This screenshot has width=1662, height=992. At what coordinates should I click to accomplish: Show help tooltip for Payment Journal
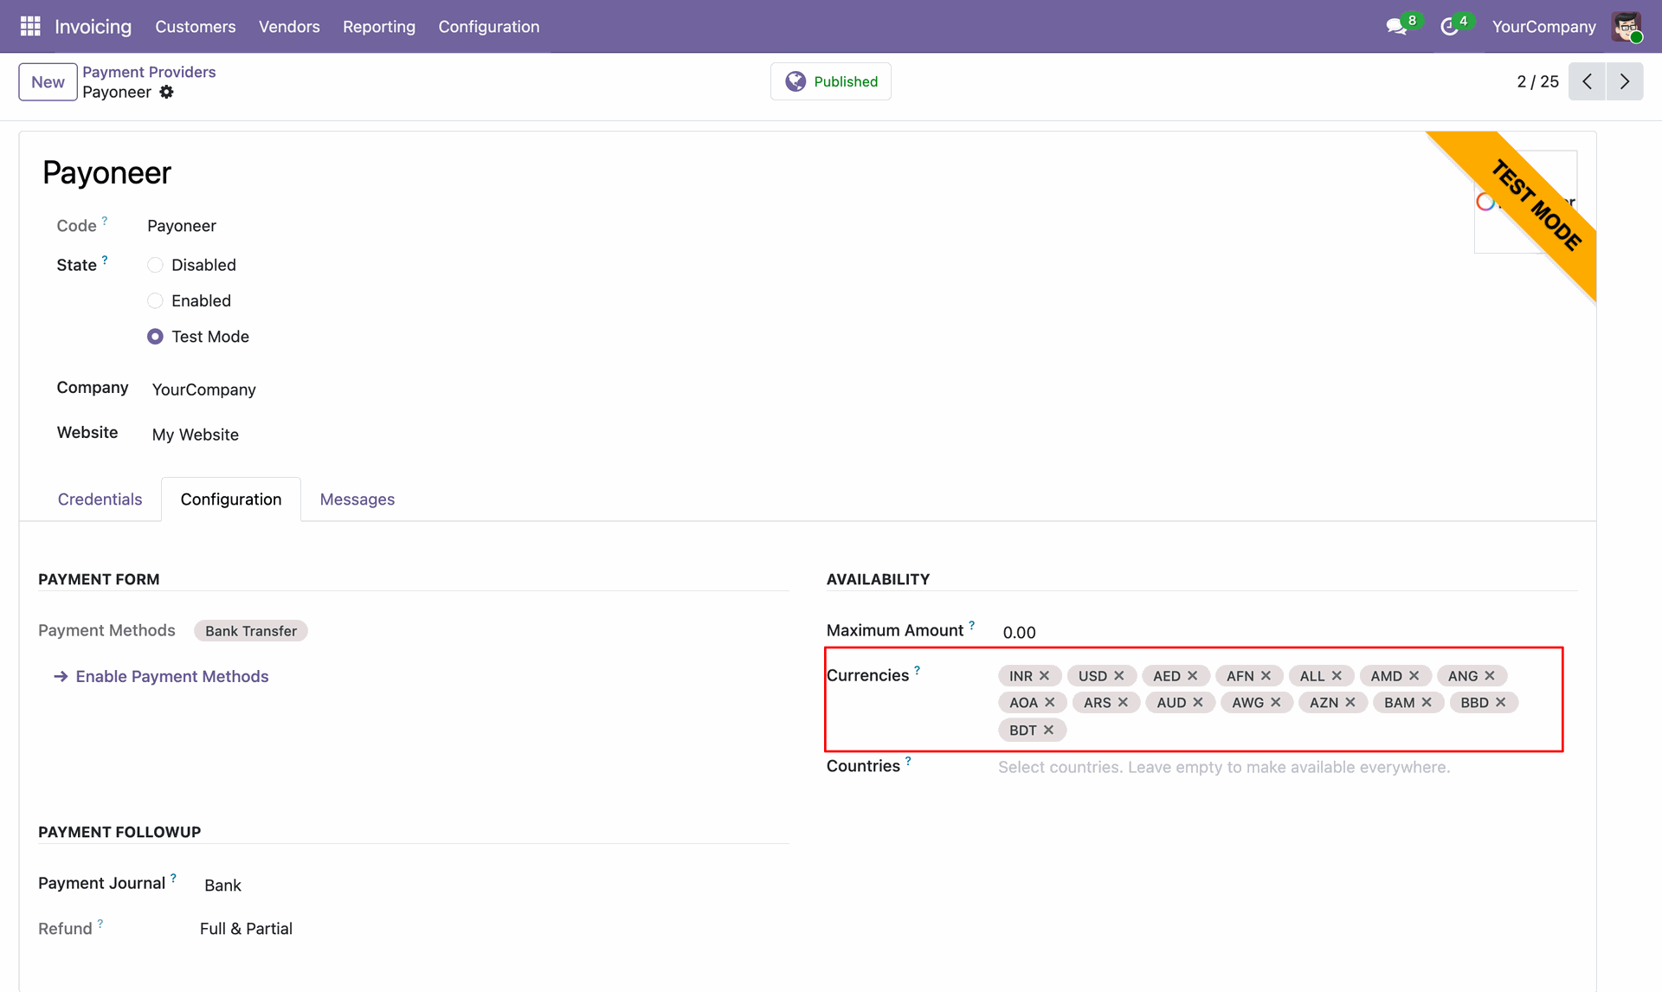tap(173, 878)
